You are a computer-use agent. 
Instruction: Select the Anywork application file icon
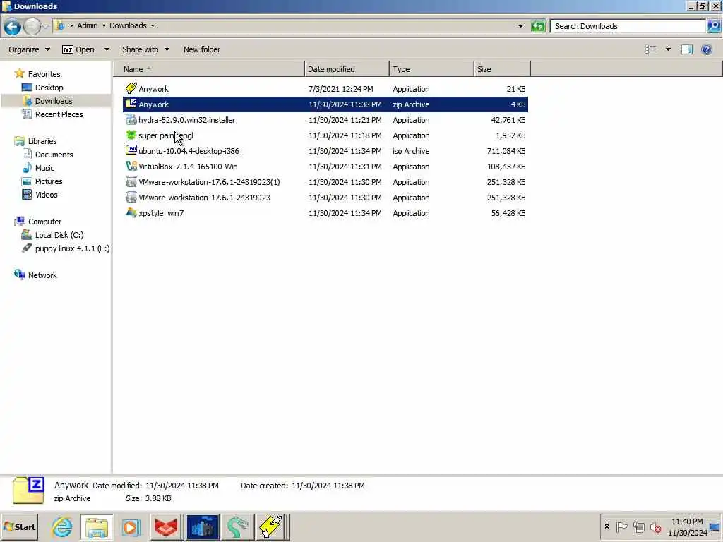[131, 88]
